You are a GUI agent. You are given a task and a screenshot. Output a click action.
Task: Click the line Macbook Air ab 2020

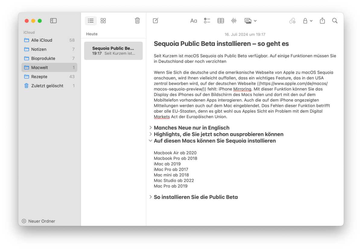(175, 153)
